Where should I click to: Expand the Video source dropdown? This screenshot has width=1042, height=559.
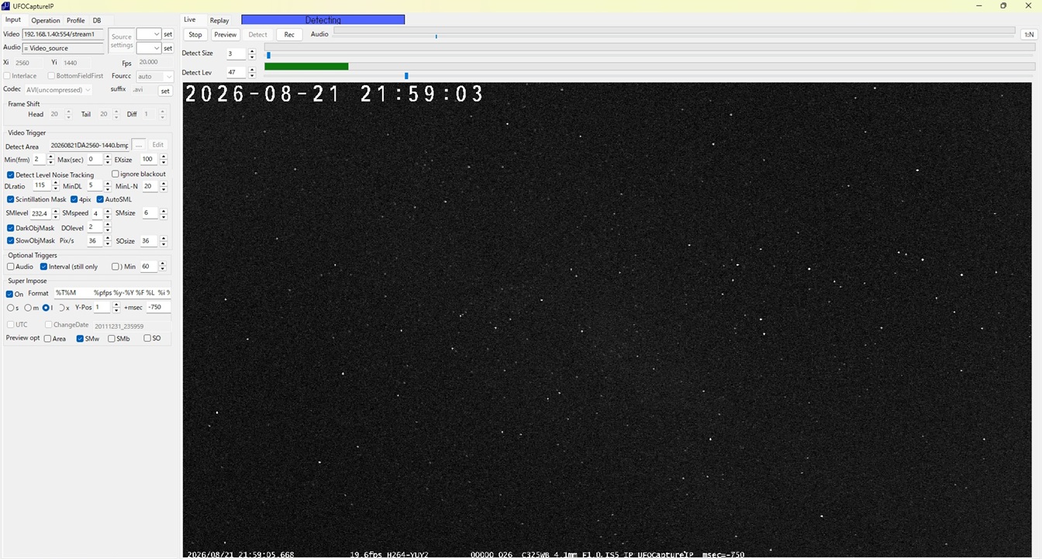[149, 34]
